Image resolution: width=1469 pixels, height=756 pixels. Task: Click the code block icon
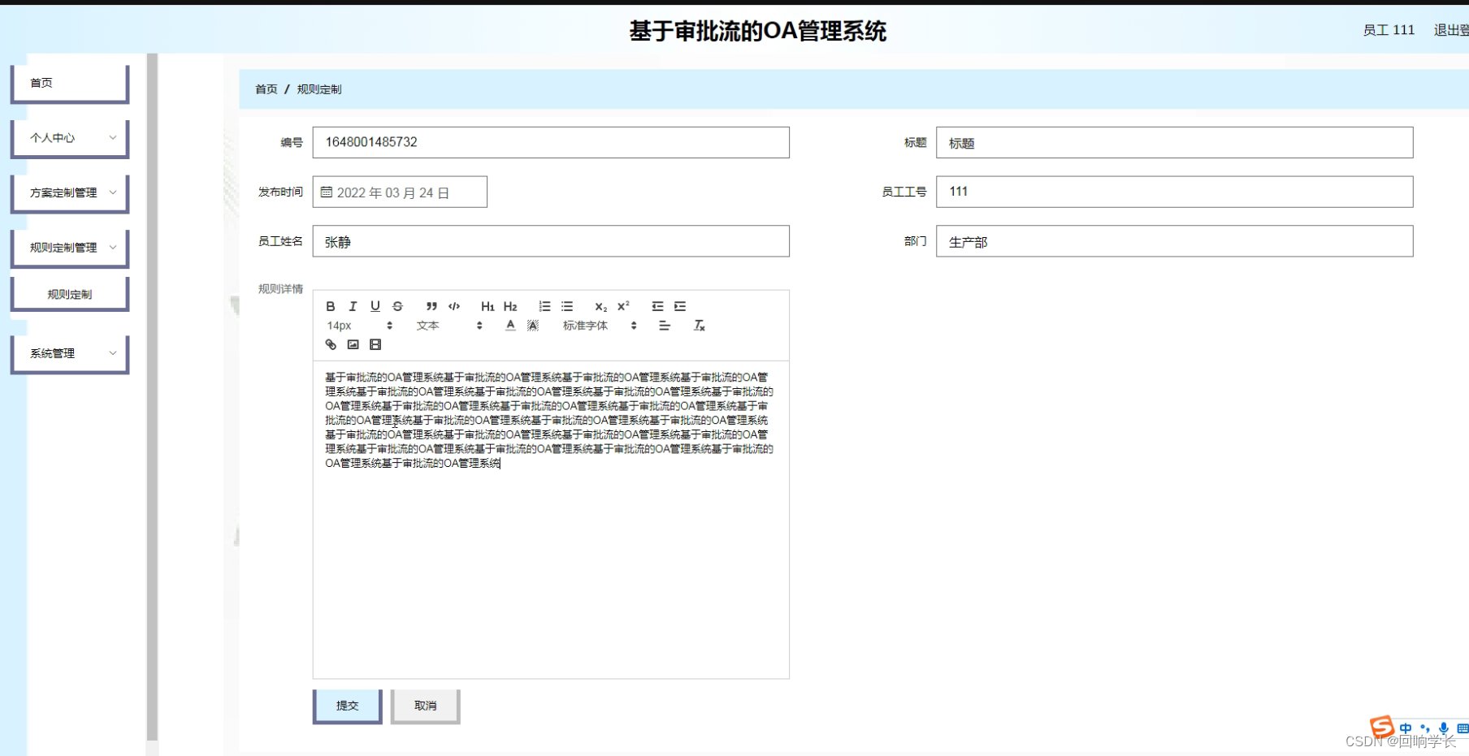coord(453,306)
